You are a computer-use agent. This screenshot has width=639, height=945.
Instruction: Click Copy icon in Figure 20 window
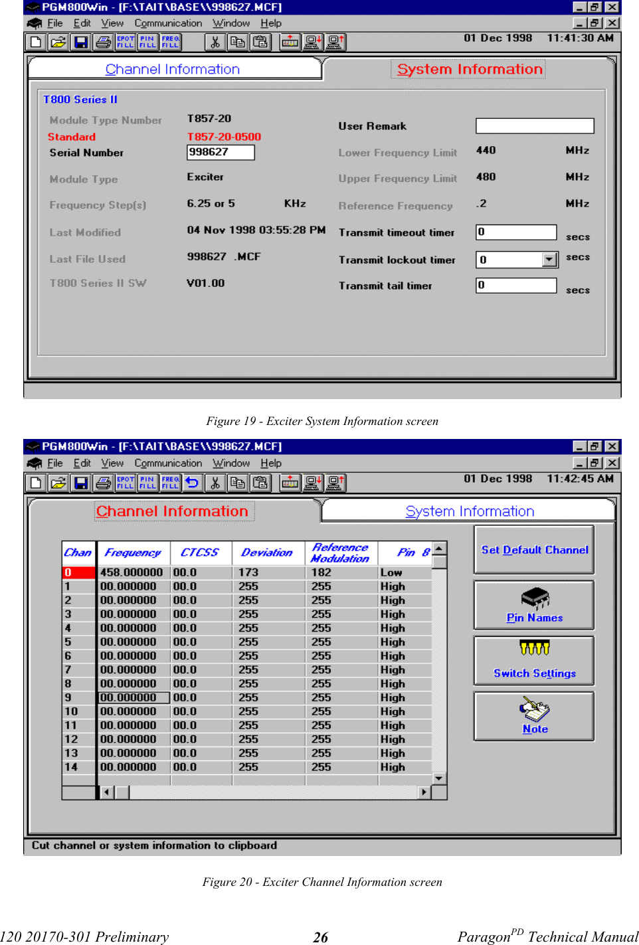(x=237, y=483)
